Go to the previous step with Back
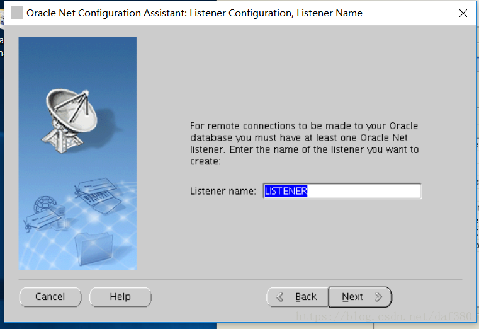Image resolution: width=479 pixels, height=329 pixels. pos(298,297)
